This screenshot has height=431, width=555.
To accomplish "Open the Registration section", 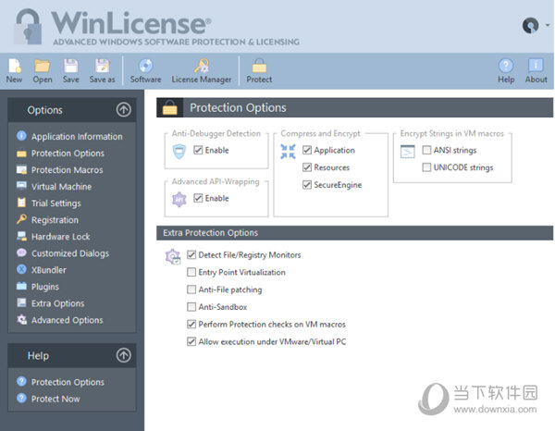I will coord(55,220).
